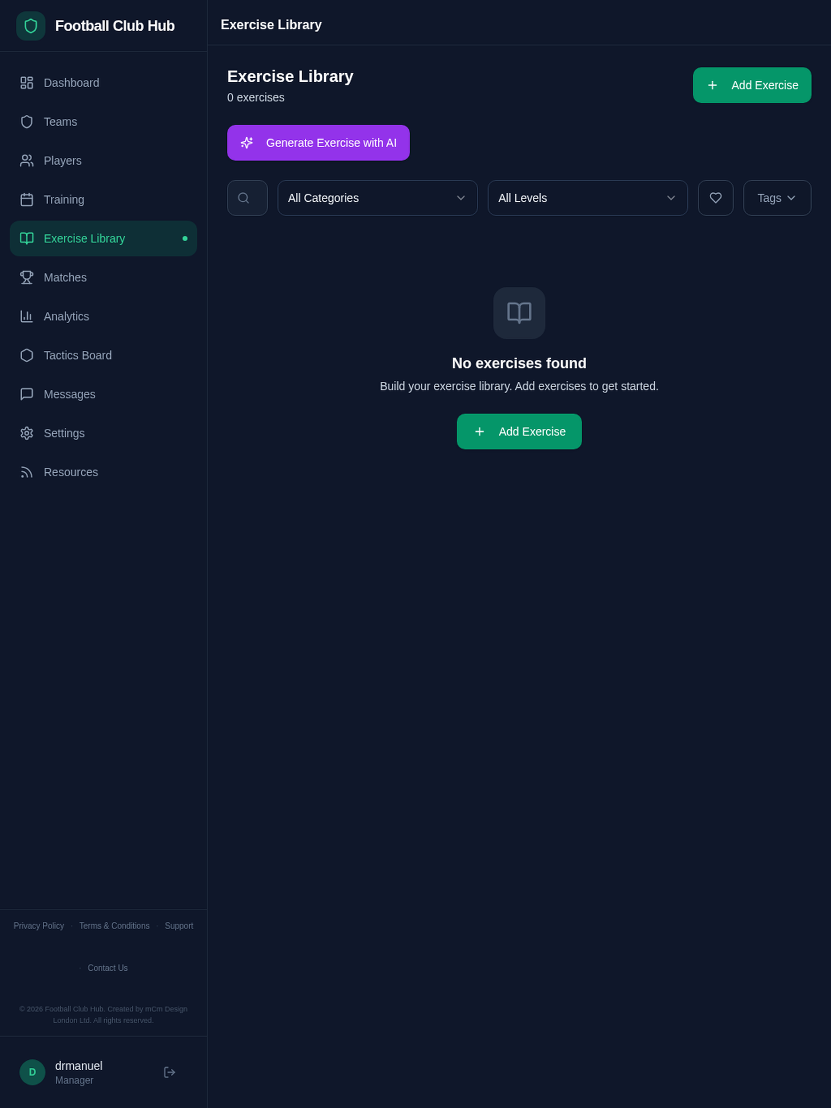The width and height of the screenshot is (831, 1108).
Task: Click the Contact Us link
Action: [x=107, y=968]
